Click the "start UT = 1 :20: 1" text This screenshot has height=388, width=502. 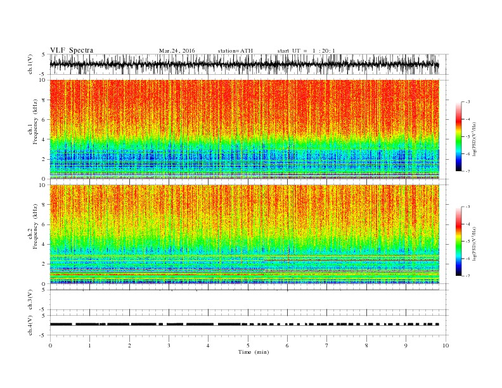click(x=306, y=51)
